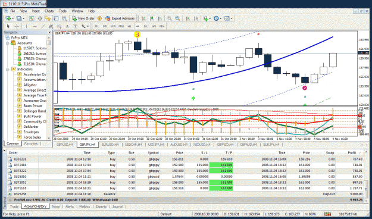Toggle the Chart Shift button

(x=196, y=18)
